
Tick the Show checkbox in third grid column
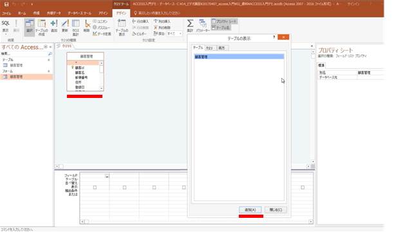pyautogui.click(x=154, y=188)
